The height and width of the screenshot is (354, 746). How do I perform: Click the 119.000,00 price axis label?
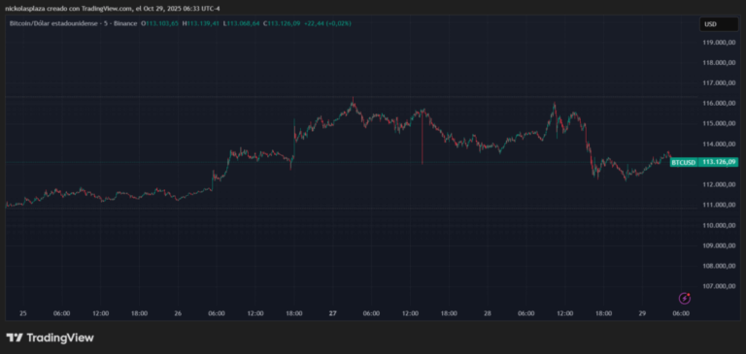pos(719,43)
